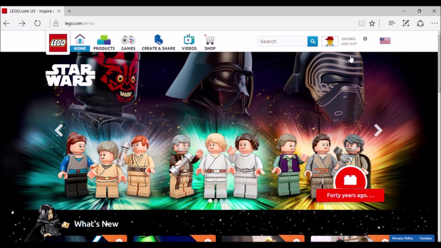This screenshot has width=441, height=248.
Task: Click the What's New heading
Action: 96,224
